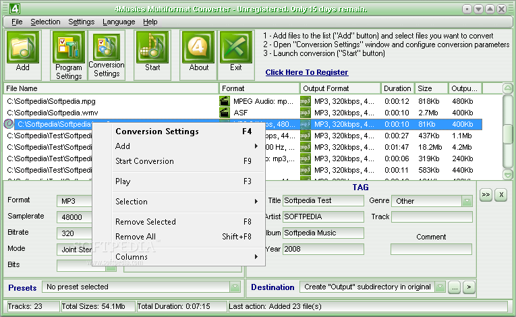The width and height of the screenshot is (516, 317).
Task: Click the mp3 output icon on 0:00:27 row
Action: pos(306,136)
